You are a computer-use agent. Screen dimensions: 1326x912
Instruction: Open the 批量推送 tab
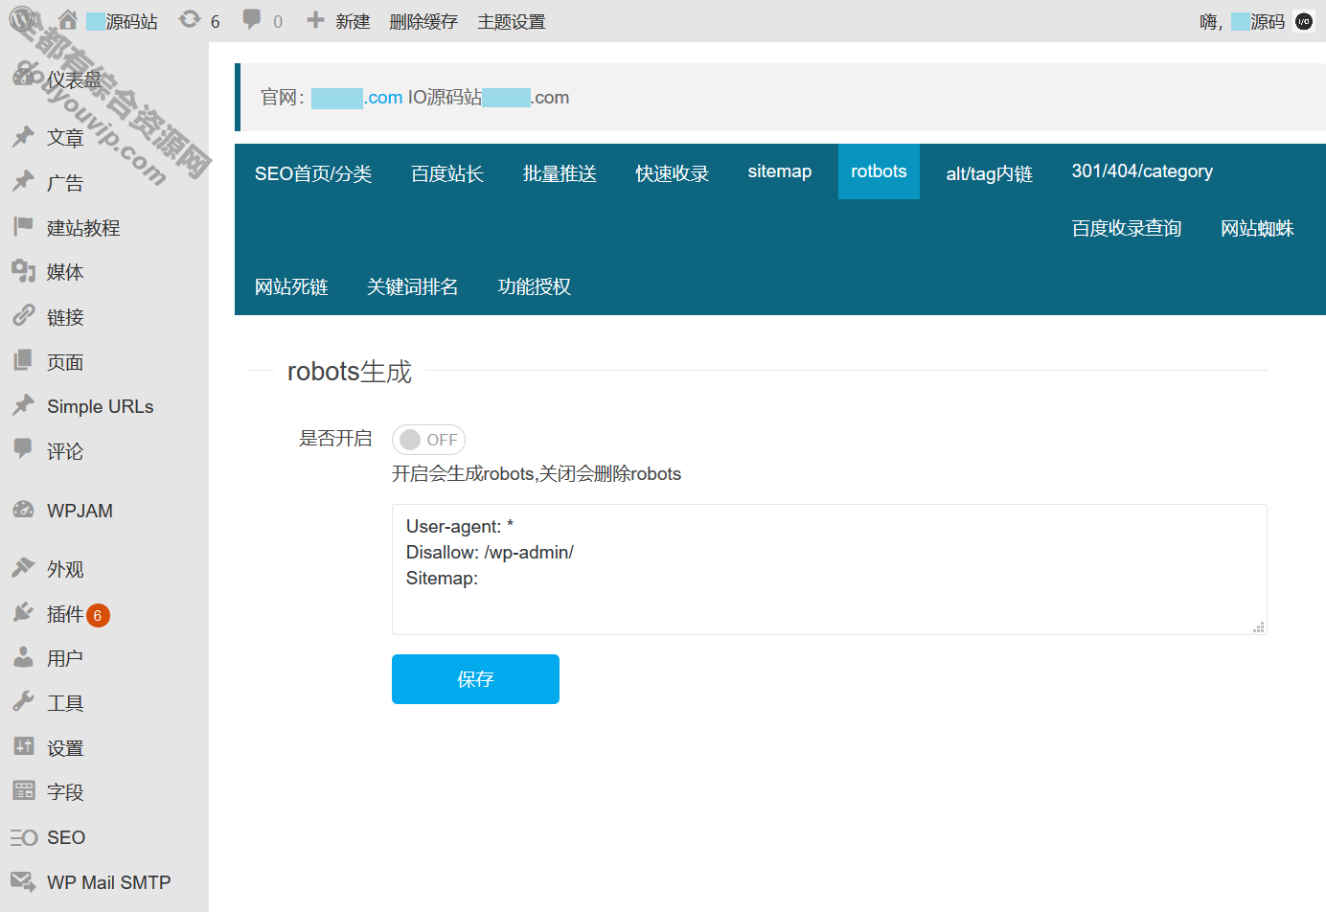[x=560, y=173]
